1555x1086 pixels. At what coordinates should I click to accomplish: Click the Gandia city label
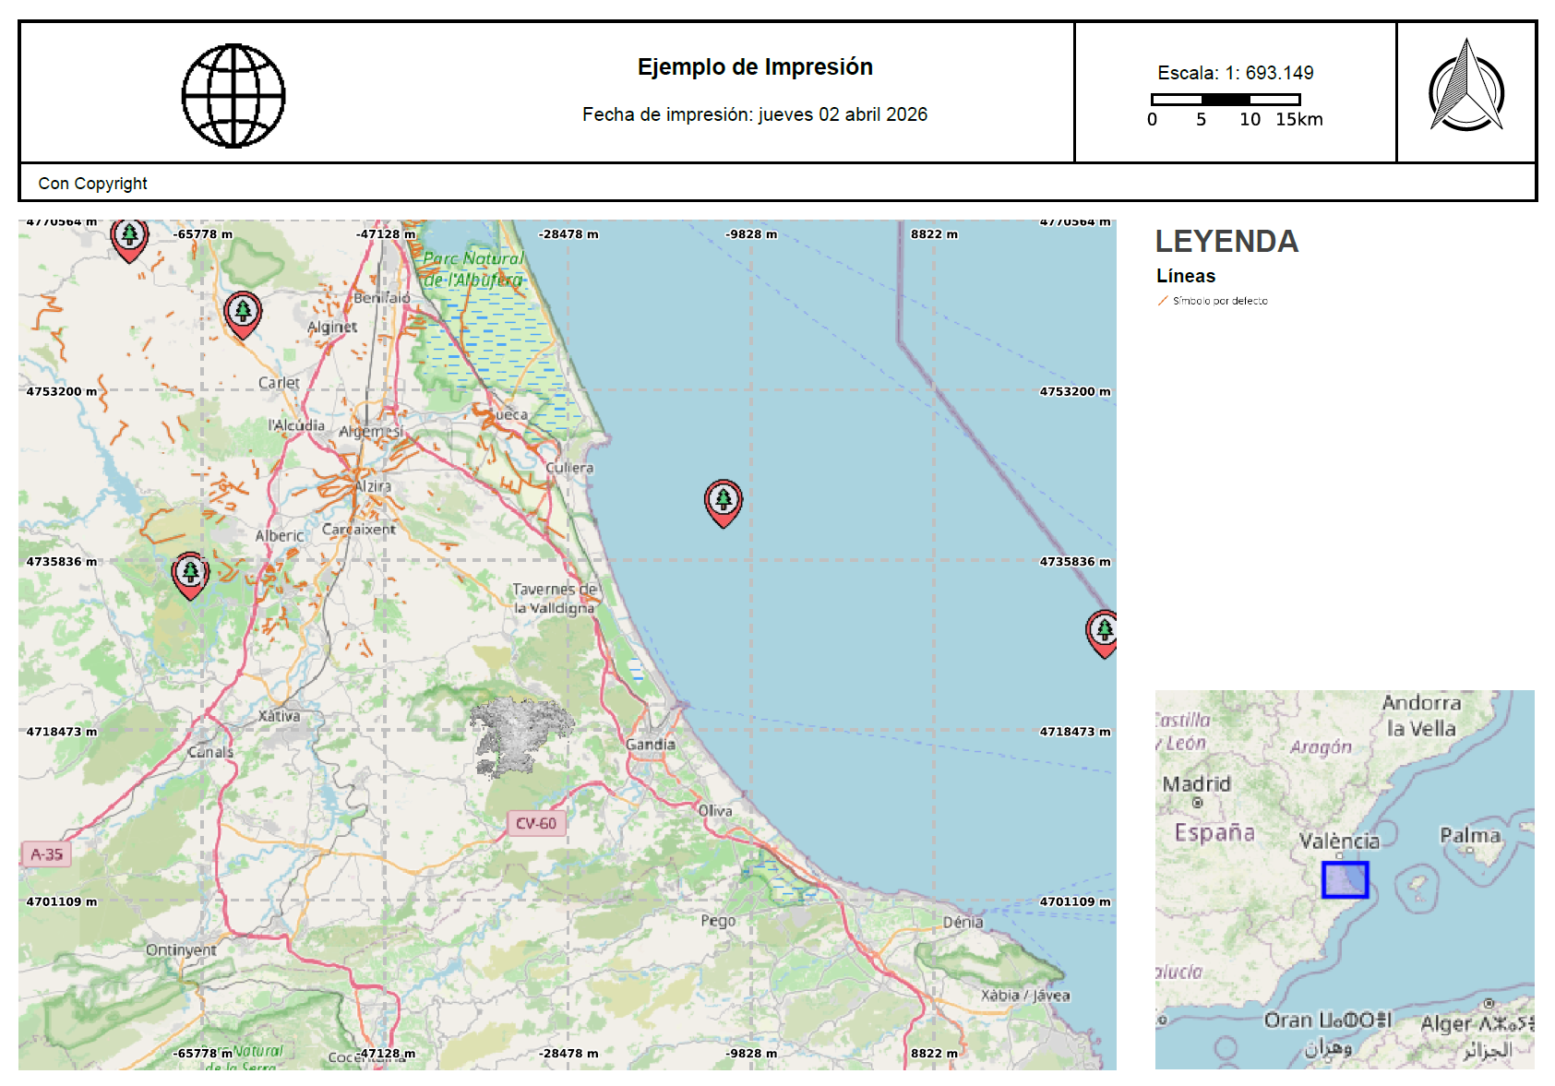(651, 745)
